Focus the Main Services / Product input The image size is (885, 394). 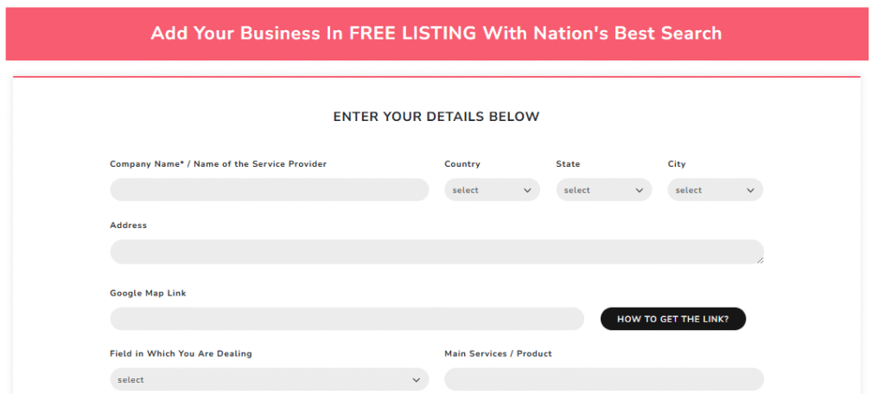(603, 379)
